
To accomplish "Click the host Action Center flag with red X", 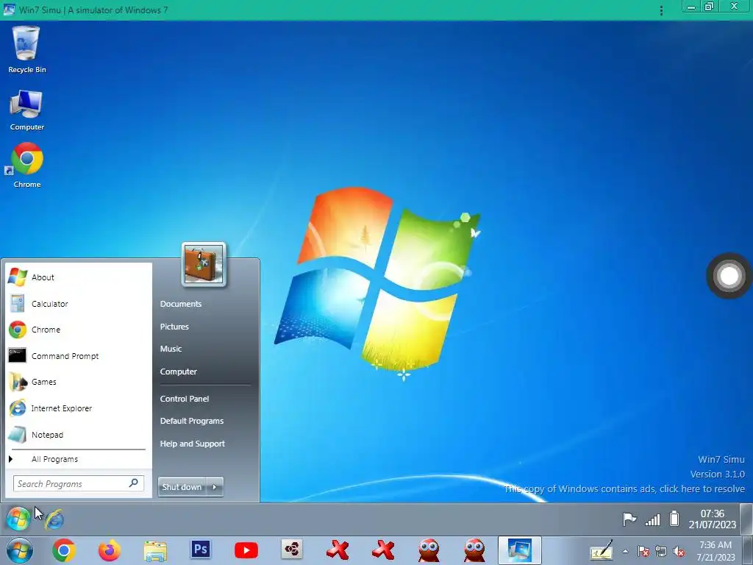I will (643, 551).
